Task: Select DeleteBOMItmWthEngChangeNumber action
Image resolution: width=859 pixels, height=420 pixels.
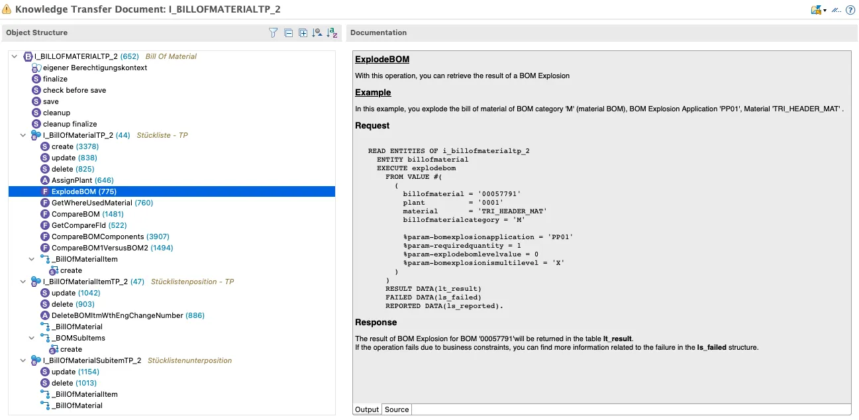Action: (117, 315)
